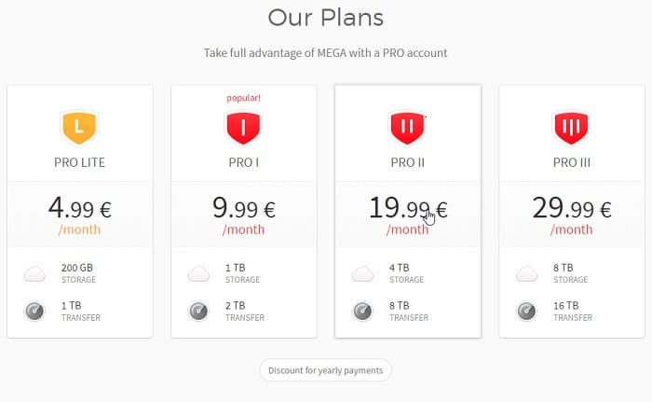Click the transfer gauge icon in PRO II
The height and width of the screenshot is (402, 652).
(x=362, y=312)
